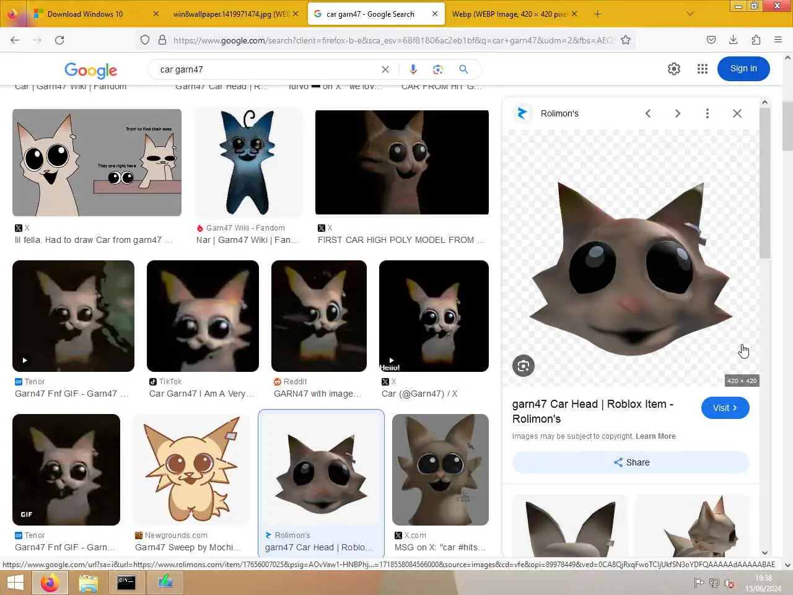Close the Rolimon's image preview panel

coord(737,113)
